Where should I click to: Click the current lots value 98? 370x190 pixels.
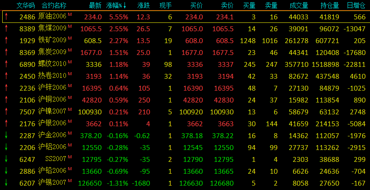[168, 64]
